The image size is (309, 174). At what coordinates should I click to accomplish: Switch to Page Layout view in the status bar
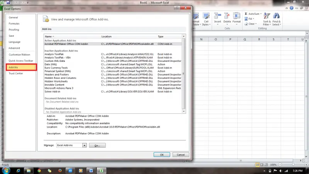262,165
